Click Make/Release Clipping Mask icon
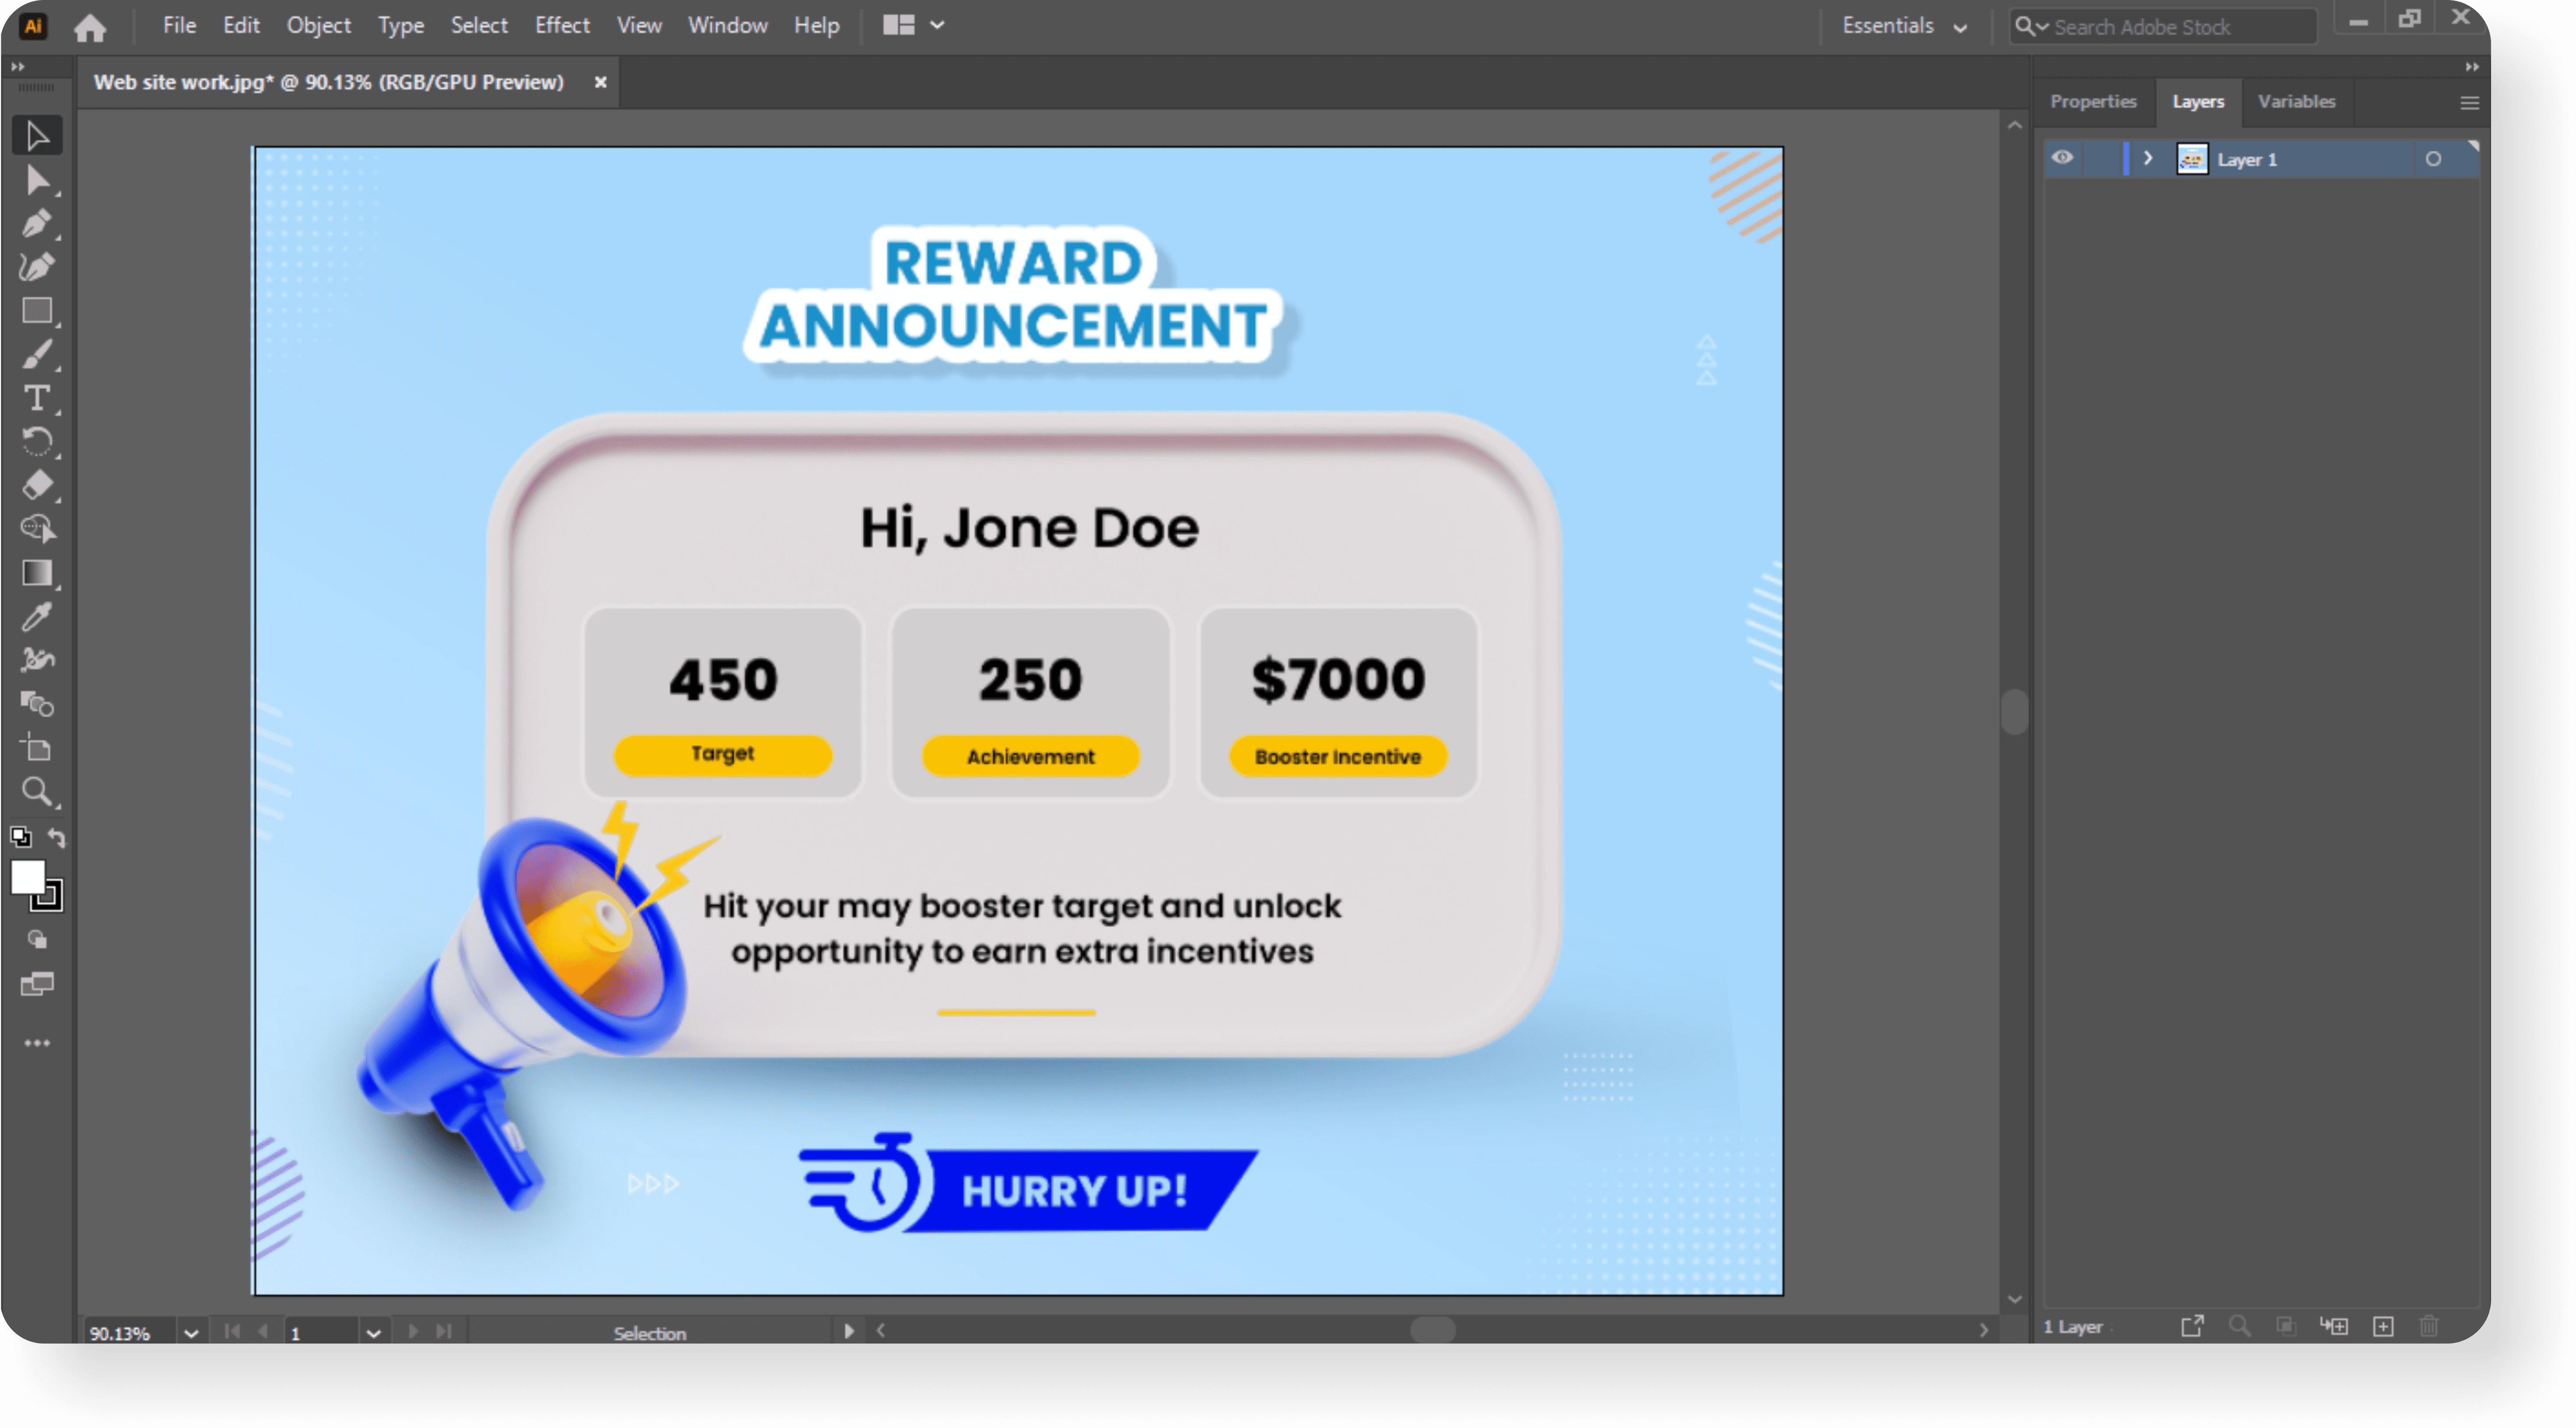Viewport: 2576px width, 1428px height. coord(2285,1326)
